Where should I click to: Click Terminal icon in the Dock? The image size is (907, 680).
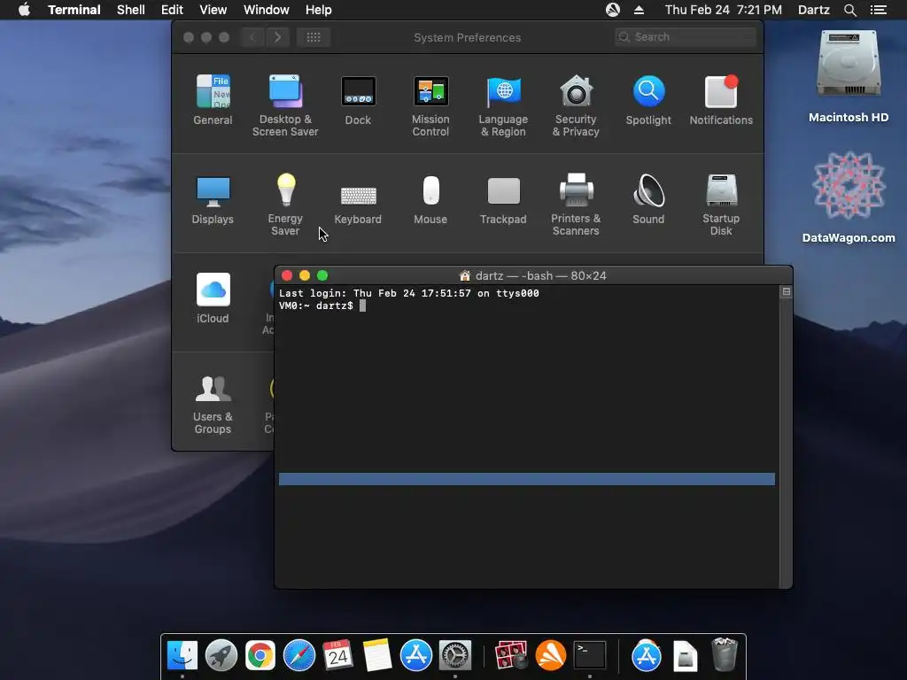(x=589, y=656)
